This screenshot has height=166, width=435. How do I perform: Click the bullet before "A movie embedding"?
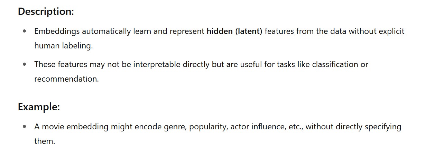[24, 127]
